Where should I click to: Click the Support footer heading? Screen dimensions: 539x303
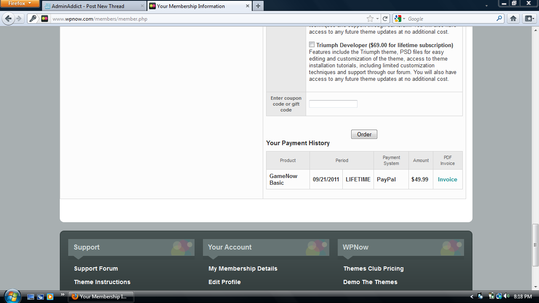[87, 247]
